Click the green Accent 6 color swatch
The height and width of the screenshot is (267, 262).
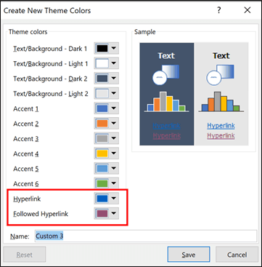click(102, 183)
